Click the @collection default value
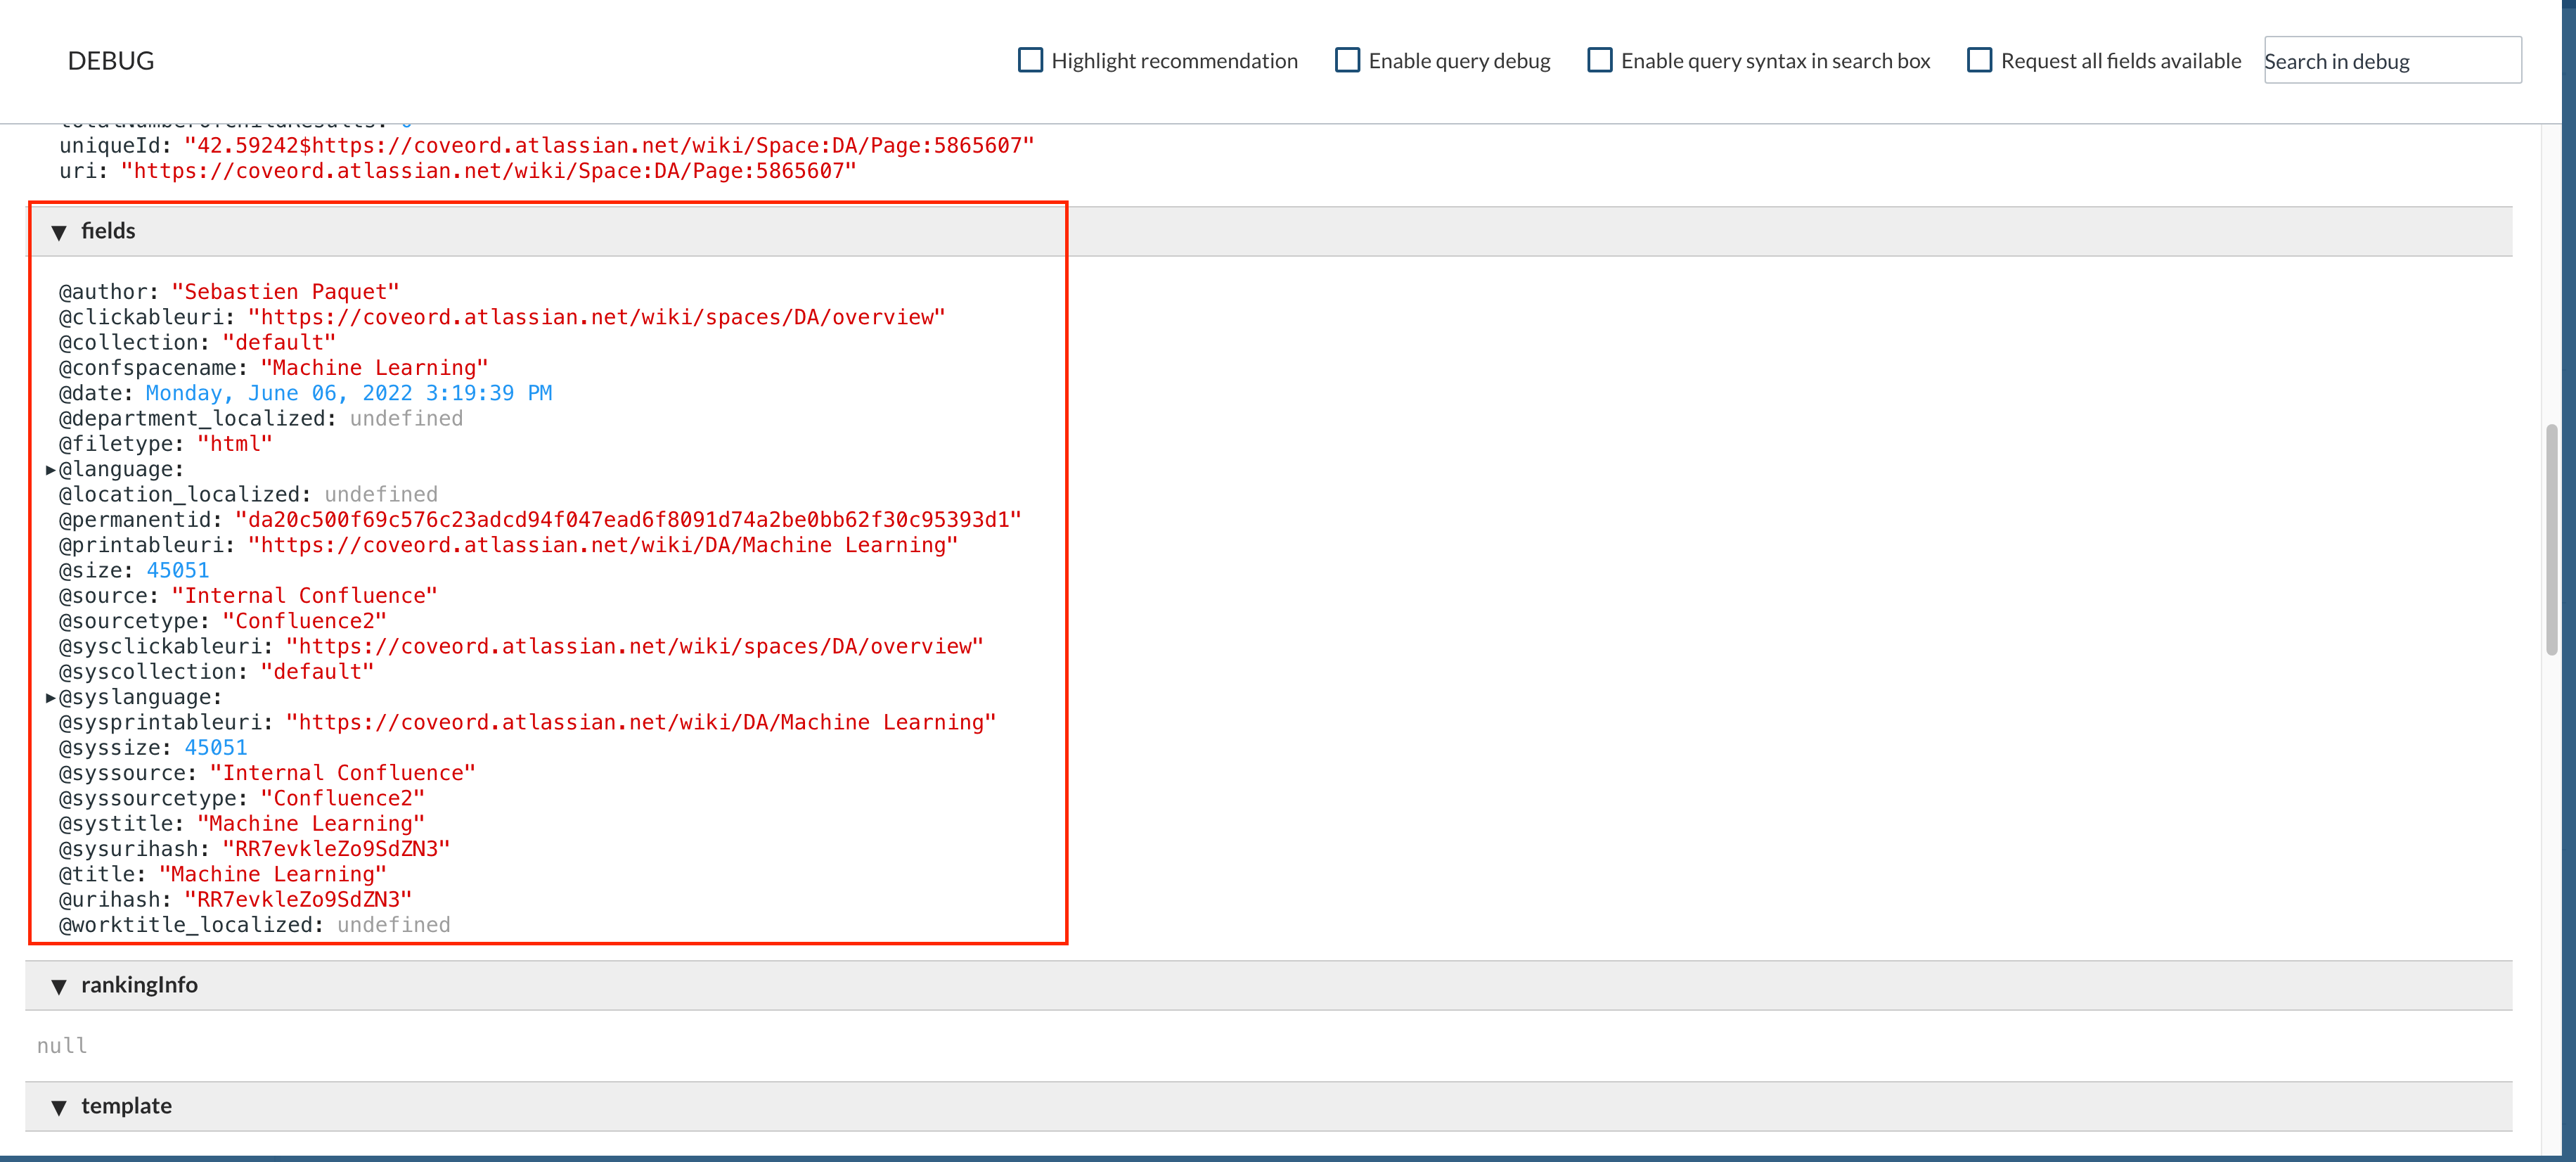The height and width of the screenshot is (1162, 2576). [279, 343]
